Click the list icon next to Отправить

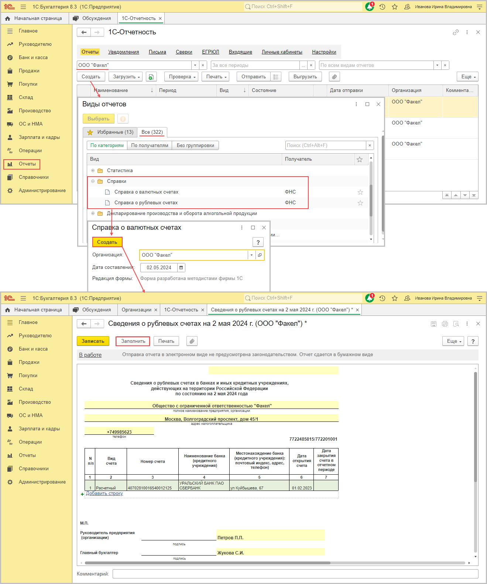coord(276,77)
